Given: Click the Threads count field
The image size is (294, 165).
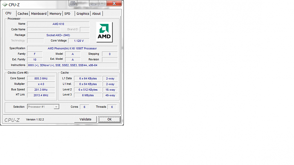Looking at the screenshot, I should 112,107.
